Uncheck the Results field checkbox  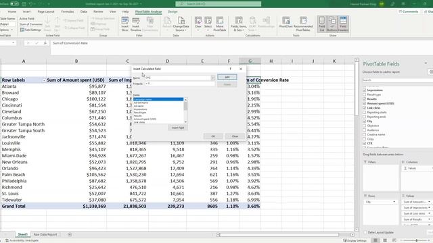tap(364, 99)
